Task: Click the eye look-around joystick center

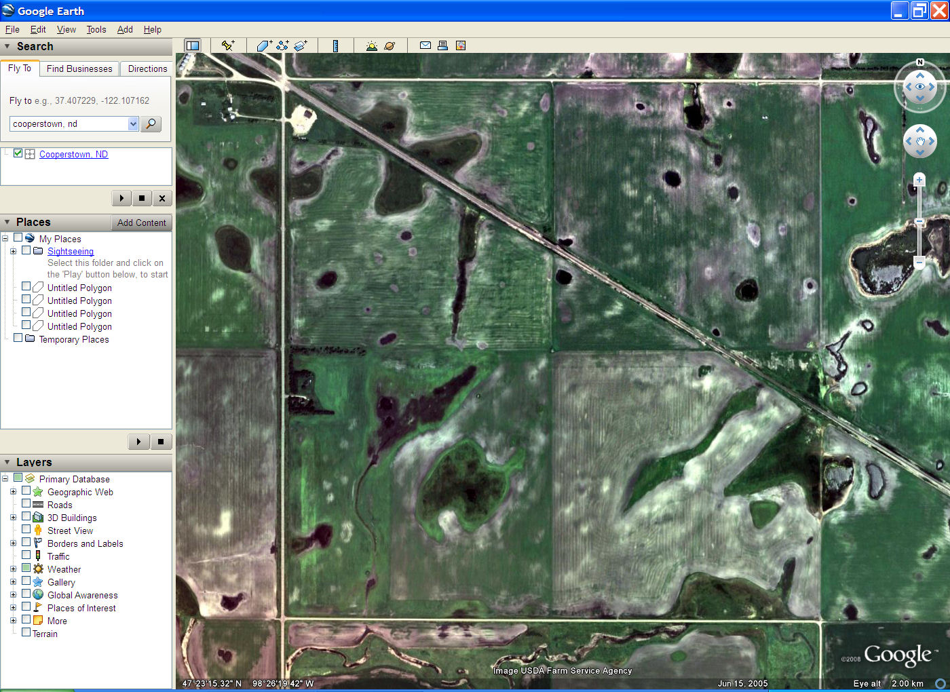Action: click(x=920, y=86)
